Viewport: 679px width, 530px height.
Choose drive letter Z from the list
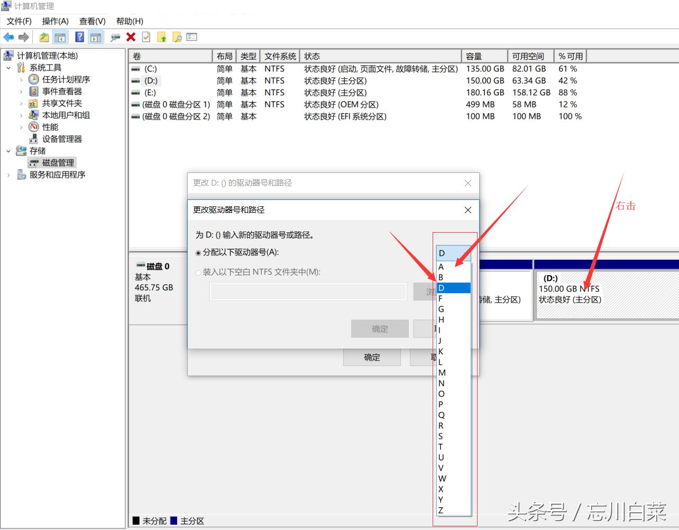(453, 510)
